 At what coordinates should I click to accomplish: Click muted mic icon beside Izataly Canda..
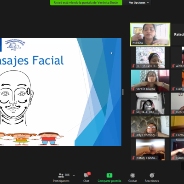(x=133, y=158)
